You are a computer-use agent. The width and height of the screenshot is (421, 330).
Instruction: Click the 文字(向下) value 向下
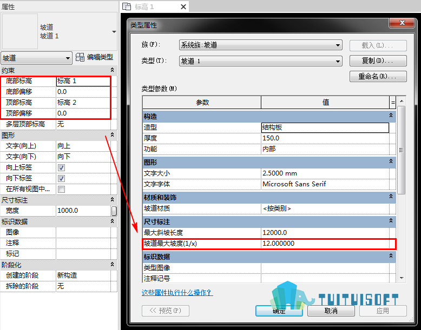point(83,157)
